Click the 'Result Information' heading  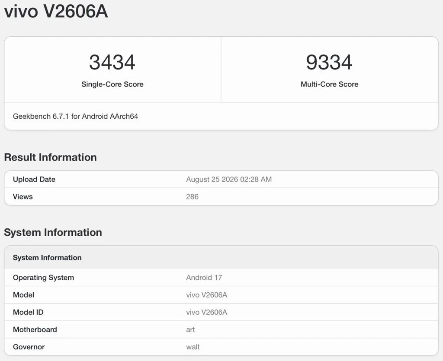tap(50, 157)
